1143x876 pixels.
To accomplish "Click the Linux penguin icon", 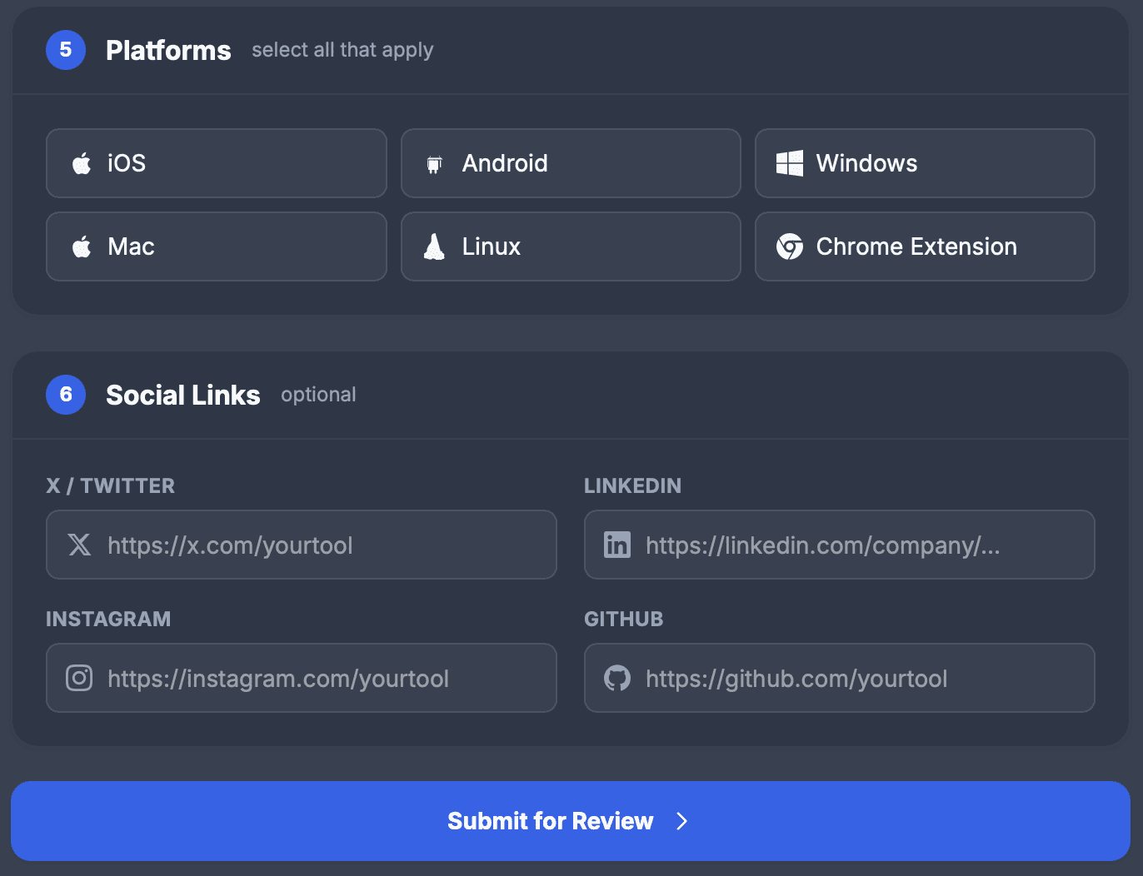I will (x=434, y=246).
